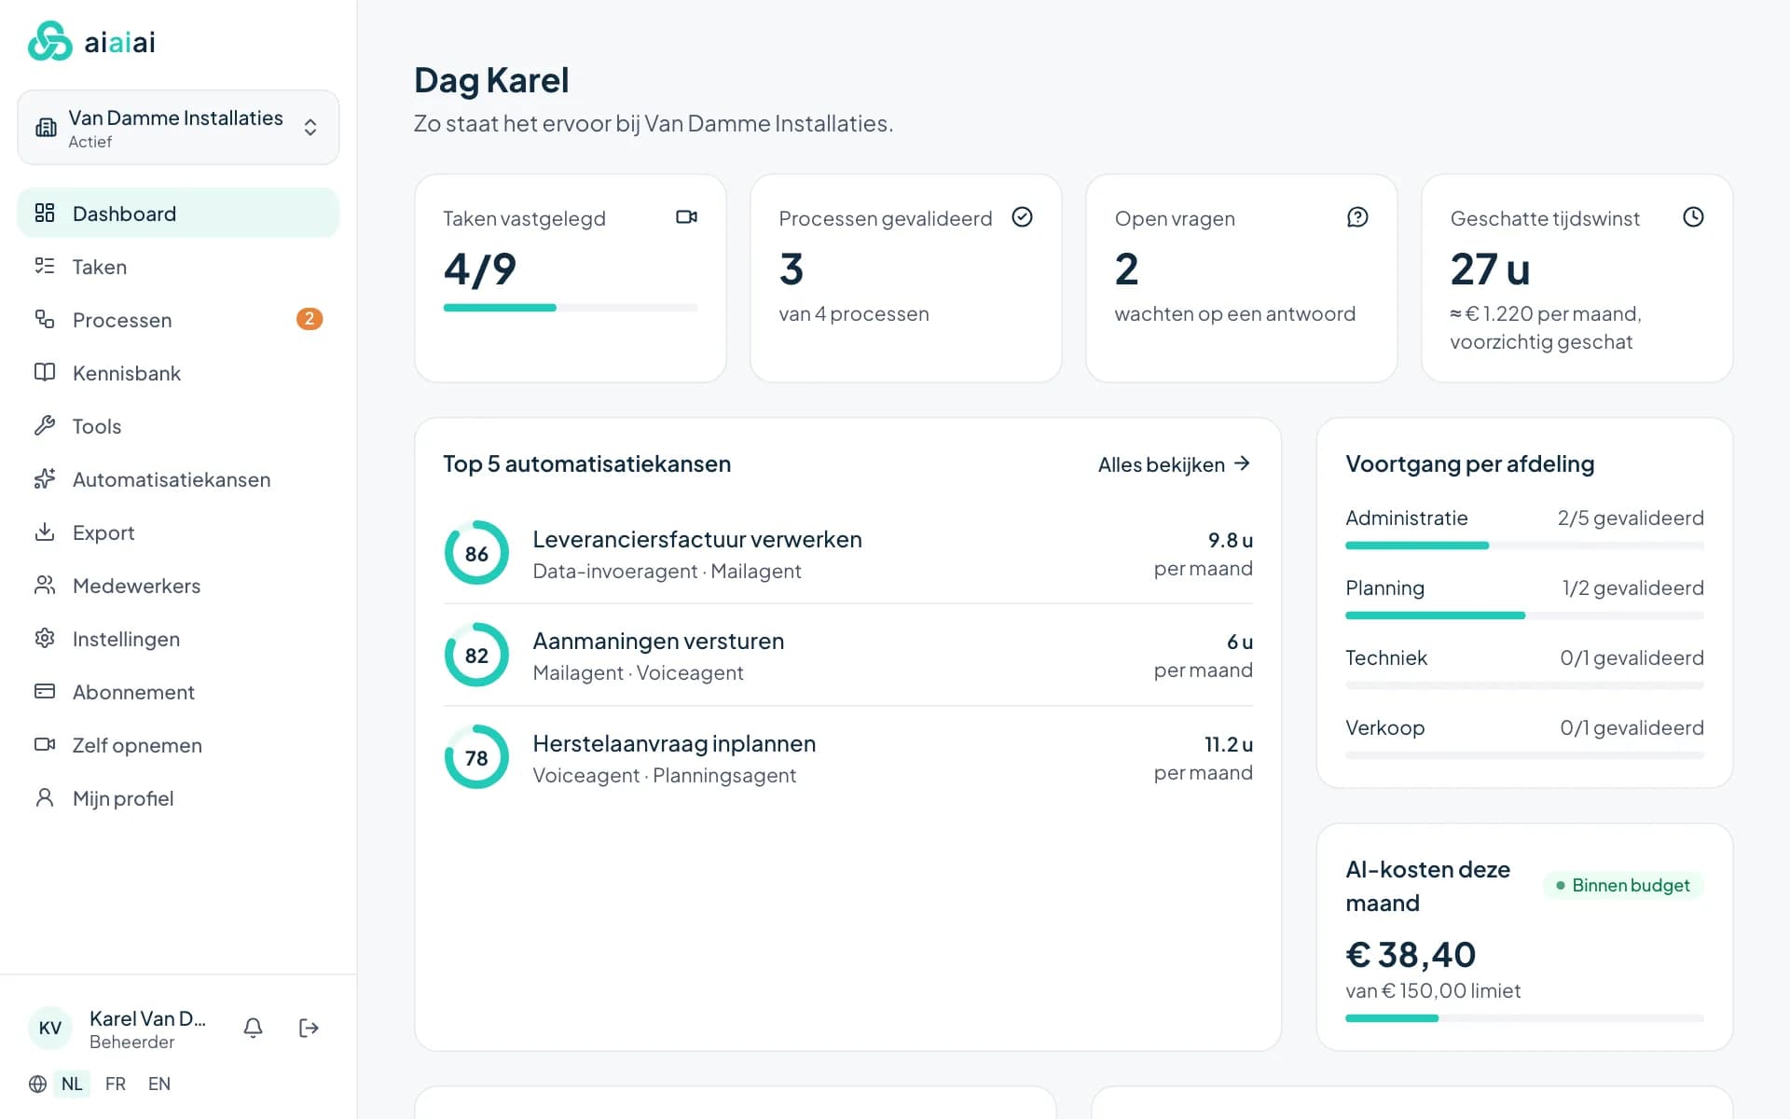Screen dimensions: 1790x1119
Task: Click the Taken vastgelegd 4/9 progress bar
Action: (571, 308)
